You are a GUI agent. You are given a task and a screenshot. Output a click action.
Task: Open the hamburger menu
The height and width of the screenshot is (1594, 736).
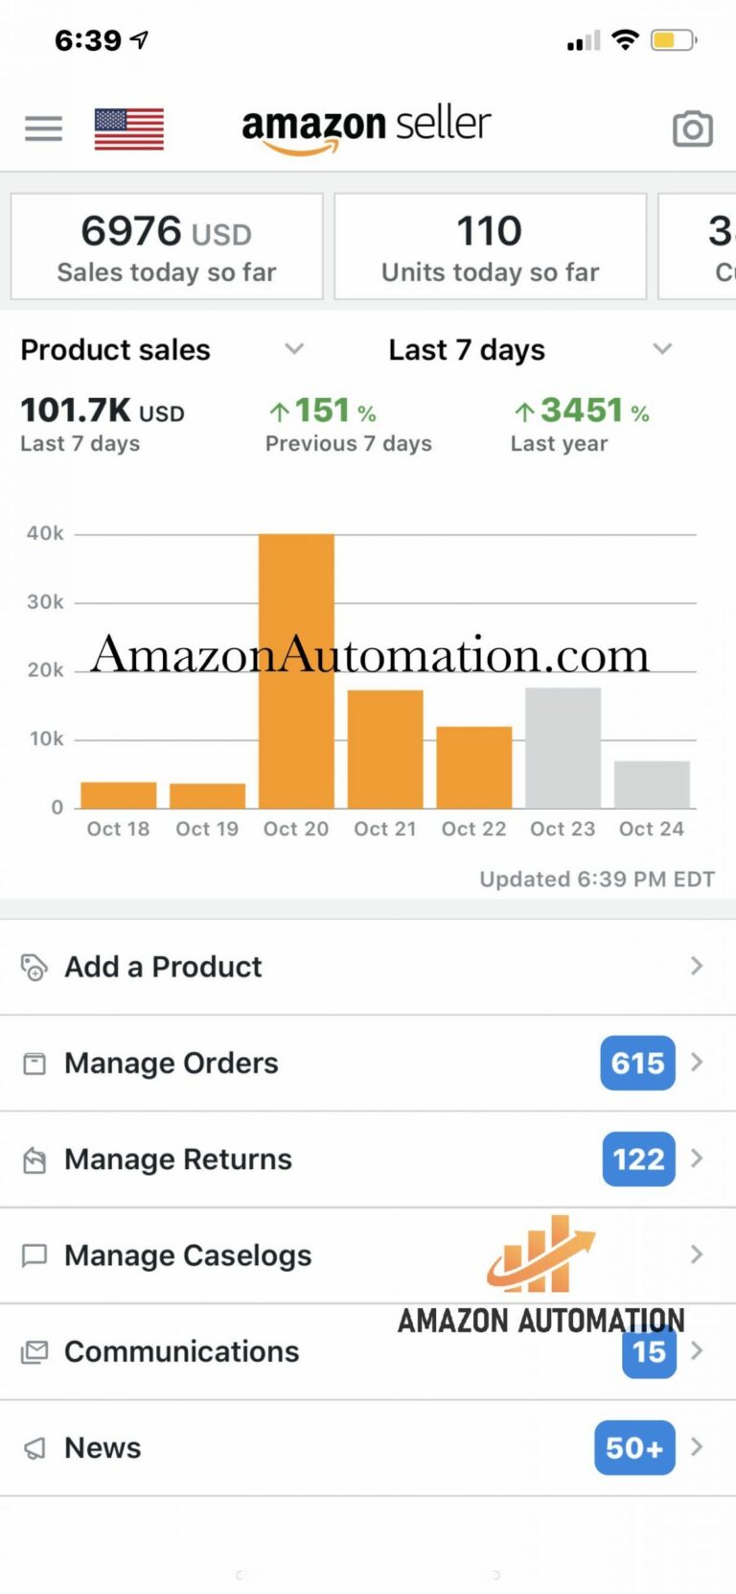click(x=43, y=129)
